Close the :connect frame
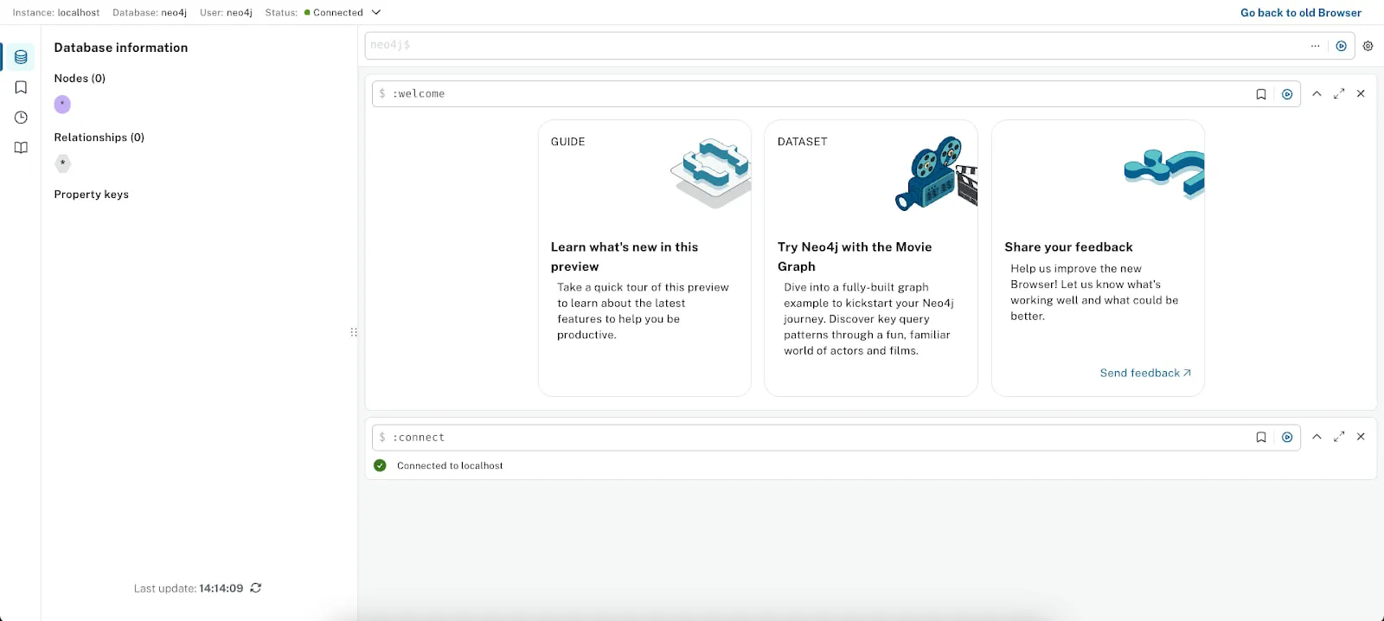 click(1361, 437)
